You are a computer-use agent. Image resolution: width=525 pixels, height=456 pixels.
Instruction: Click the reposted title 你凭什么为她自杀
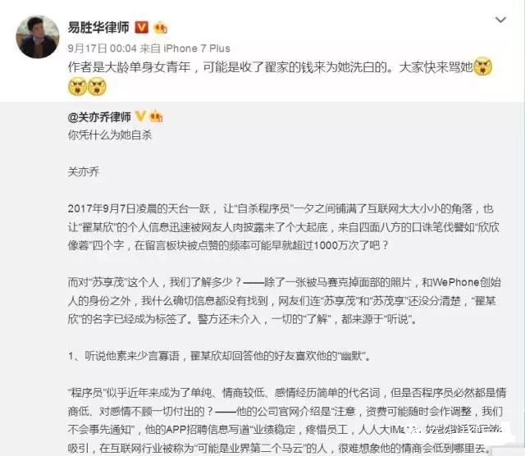pyautogui.click(x=110, y=135)
